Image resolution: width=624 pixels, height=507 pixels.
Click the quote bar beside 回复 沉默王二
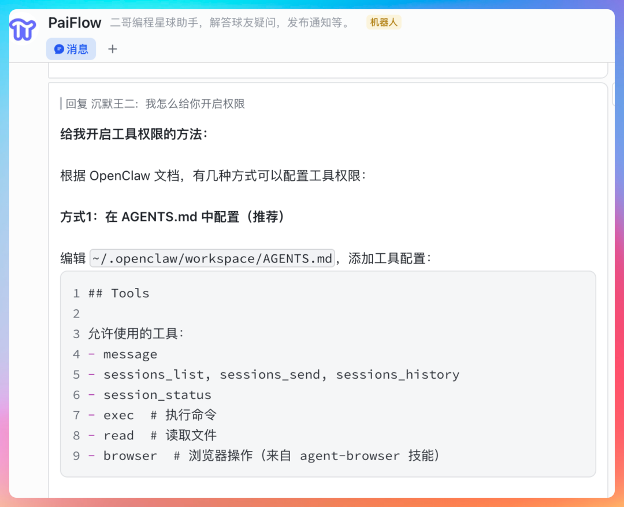click(62, 103)
